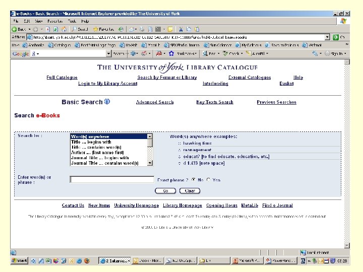
Task: Click the History icon next to Favorites
Action: point(120,29)
